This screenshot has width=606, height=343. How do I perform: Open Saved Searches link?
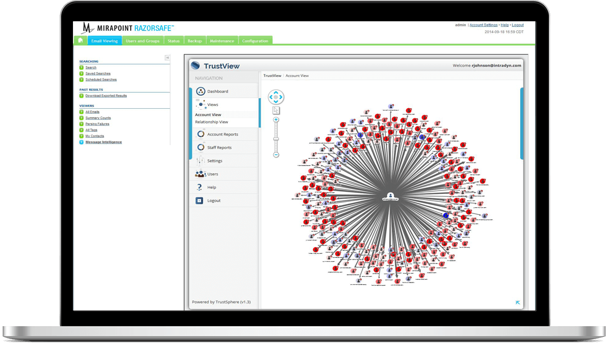coord(98,73)
